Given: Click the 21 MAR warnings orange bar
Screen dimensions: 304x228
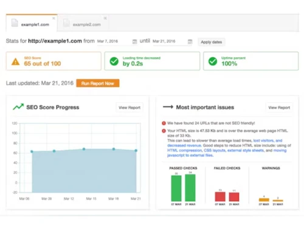Looking at the screenshot, I should pos(278,201).
